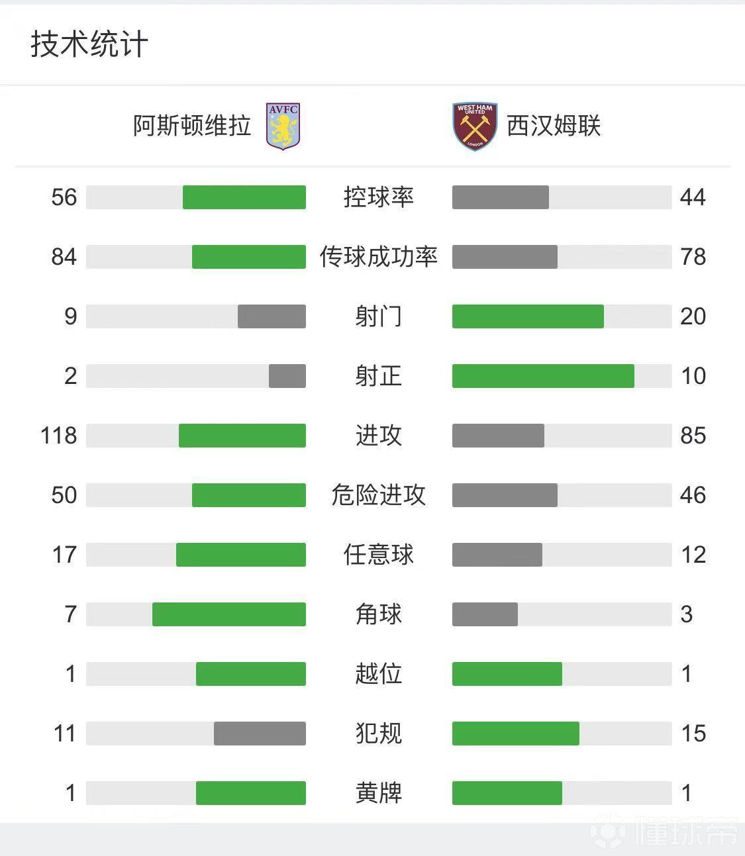Click West Ham's green 射正 bar

[543, 376]
